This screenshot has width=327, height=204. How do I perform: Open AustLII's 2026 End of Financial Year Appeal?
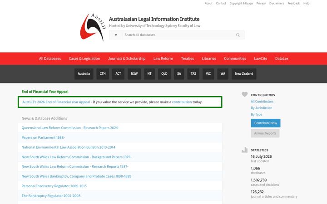(x=56, y=102)
